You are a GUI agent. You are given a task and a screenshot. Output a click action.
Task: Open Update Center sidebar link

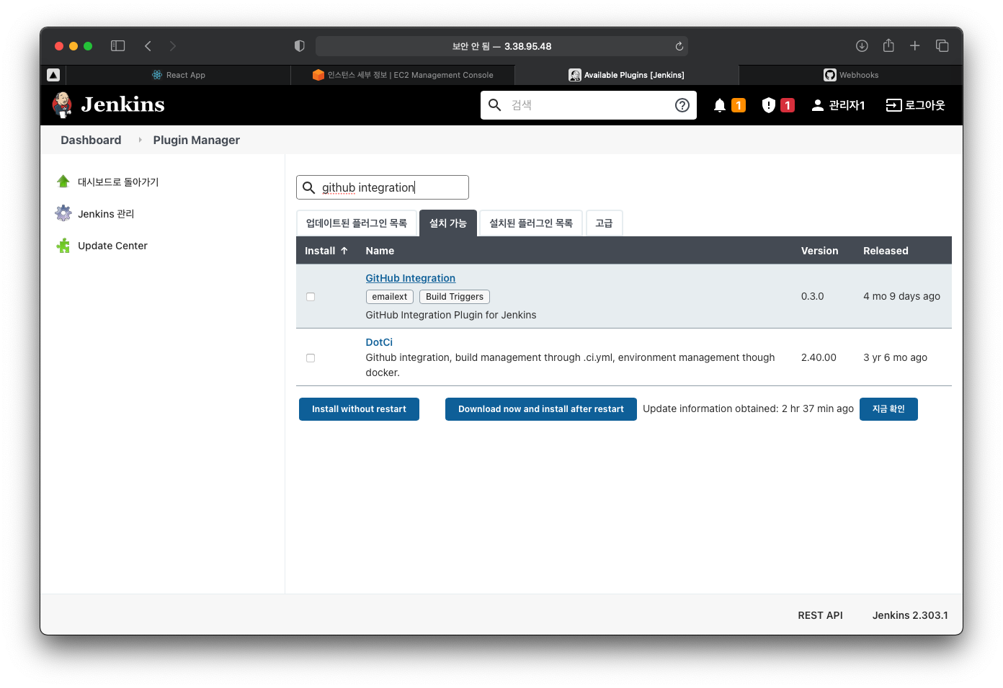112,246
